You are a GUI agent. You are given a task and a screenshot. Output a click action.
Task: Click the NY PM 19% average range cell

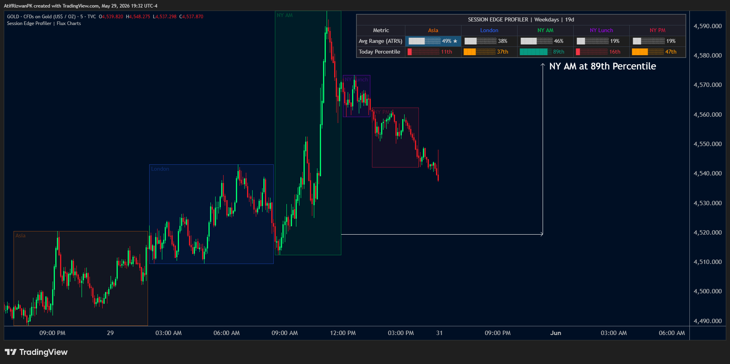point(658,41)
